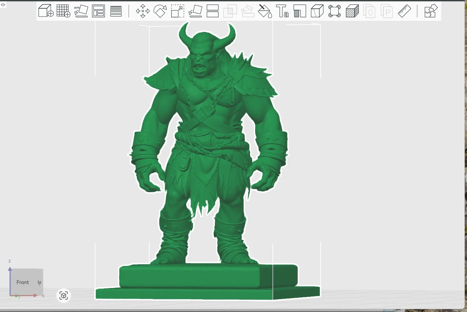Screen dimensions: 467x312
Task: Select the paint bucket color painting tool
Action: tap(265, 11)
